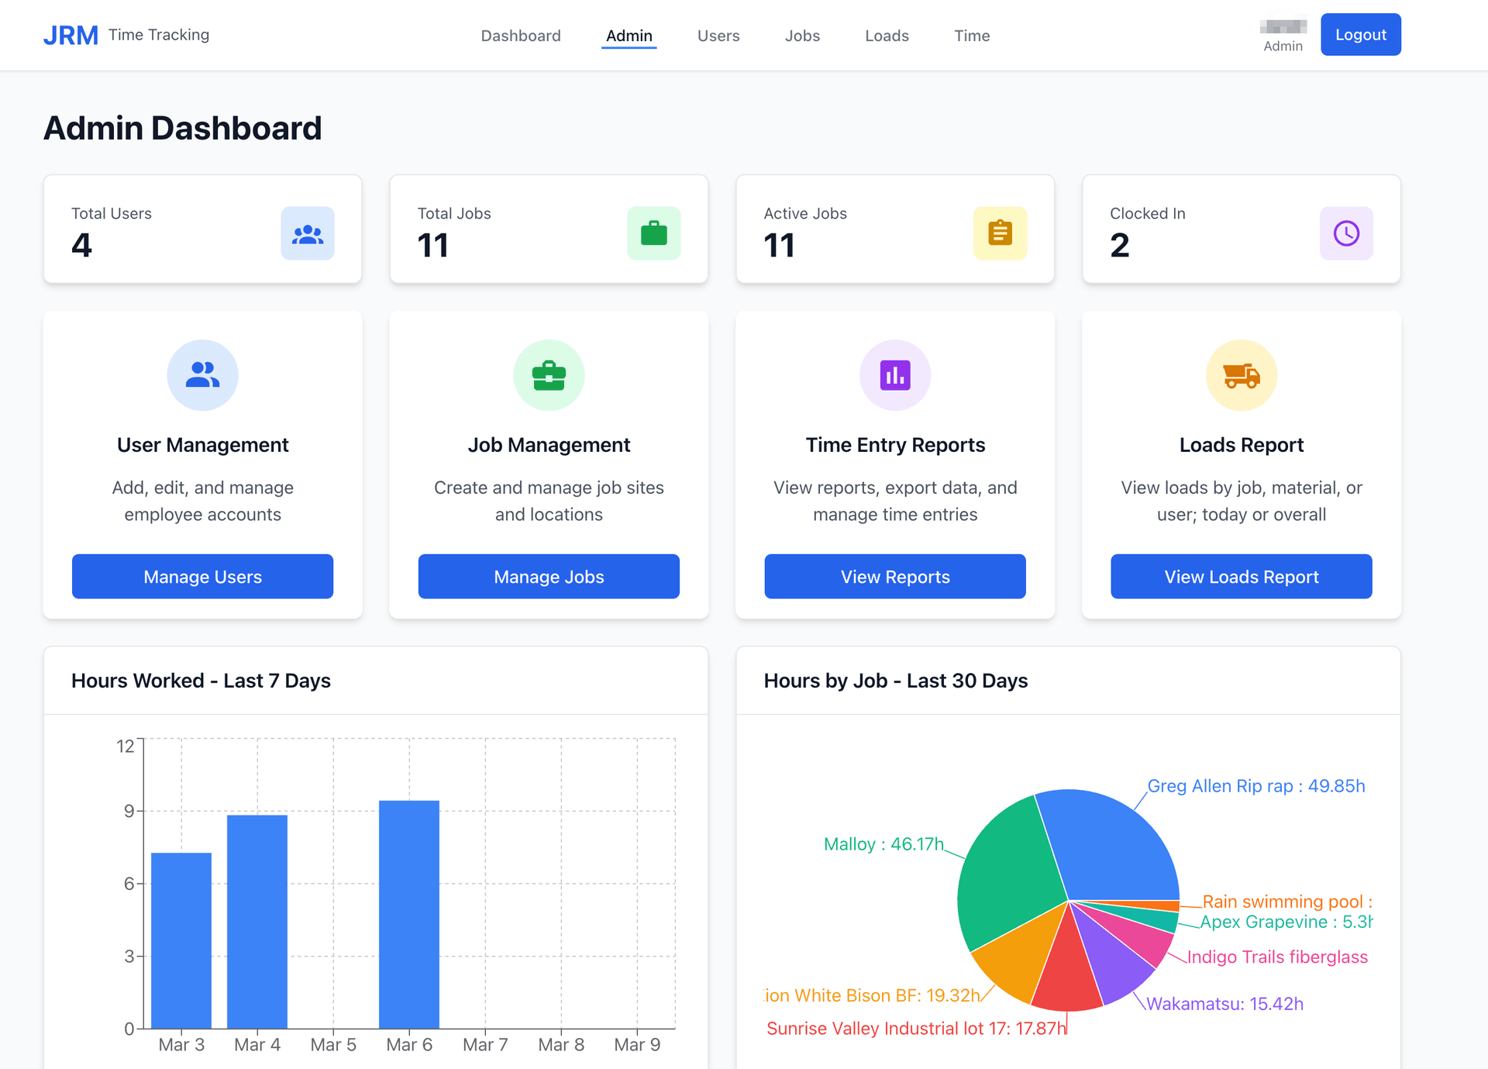Click View Loads Report

(1241, 577)
